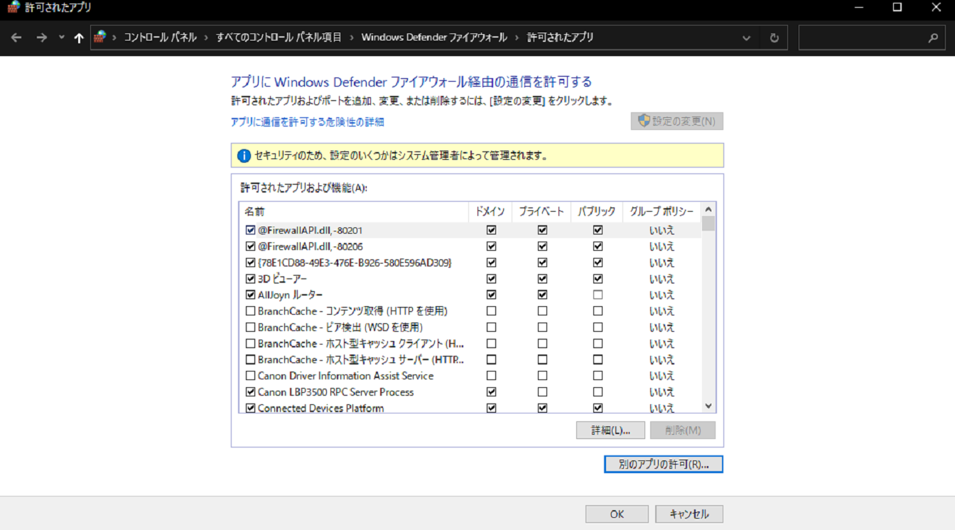
Task: Expand chevron after コントロール パネル breadcrumb
Action: click(x=206, y=38)
